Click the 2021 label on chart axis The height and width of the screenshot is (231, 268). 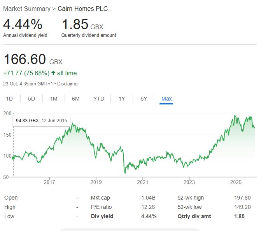[142, 182]
